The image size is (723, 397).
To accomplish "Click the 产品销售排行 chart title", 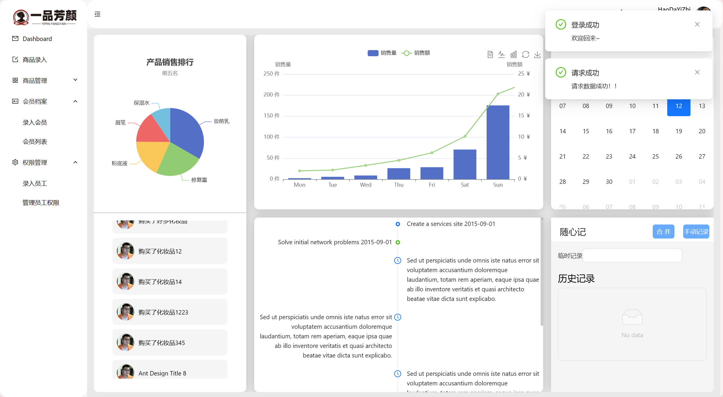I will [x=170, y=62].
